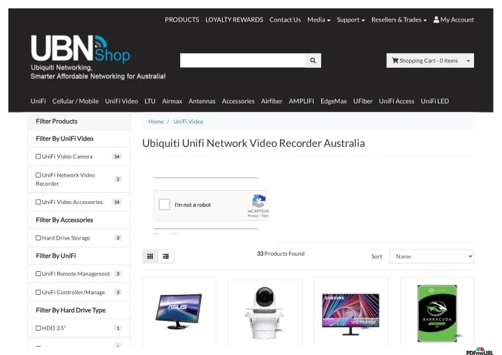The height and width of the screenshot is (355, 502).
Task: Select the Airfiber category
Action: click(272, 101)
